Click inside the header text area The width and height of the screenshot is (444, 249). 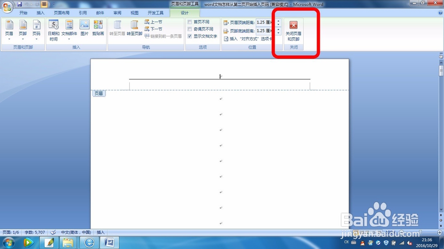tap(220, 76)
